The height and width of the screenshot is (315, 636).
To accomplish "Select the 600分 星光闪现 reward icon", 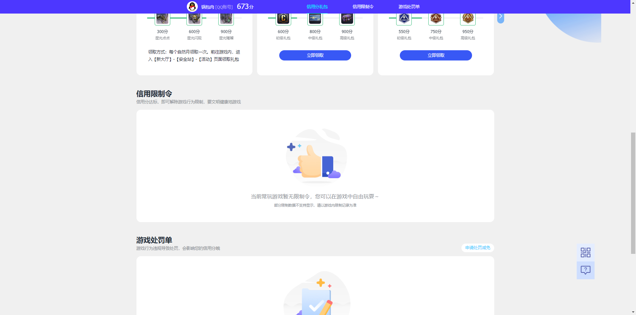I will click(x=194, y=19).
